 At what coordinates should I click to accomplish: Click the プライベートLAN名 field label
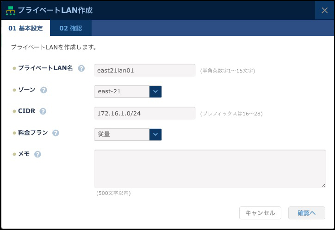pyautogui.click(x=45, y=68)
